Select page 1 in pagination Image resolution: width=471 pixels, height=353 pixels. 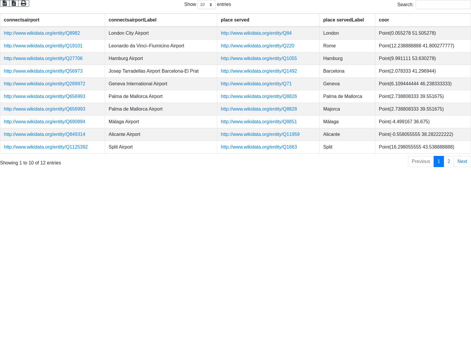[x=439, y=161]
